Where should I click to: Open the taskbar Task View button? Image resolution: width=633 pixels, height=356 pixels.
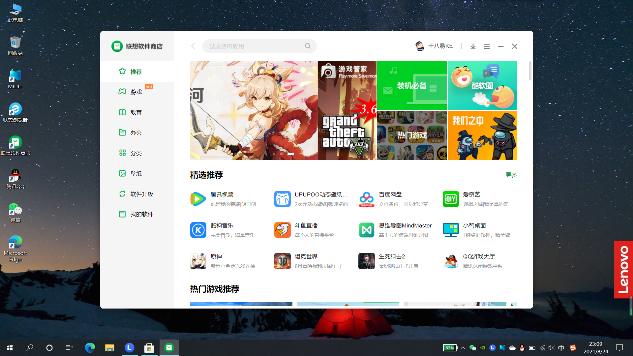[69, 348]
